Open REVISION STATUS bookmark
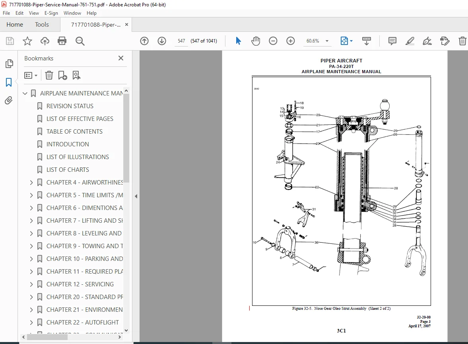 (x=70, y=106)
